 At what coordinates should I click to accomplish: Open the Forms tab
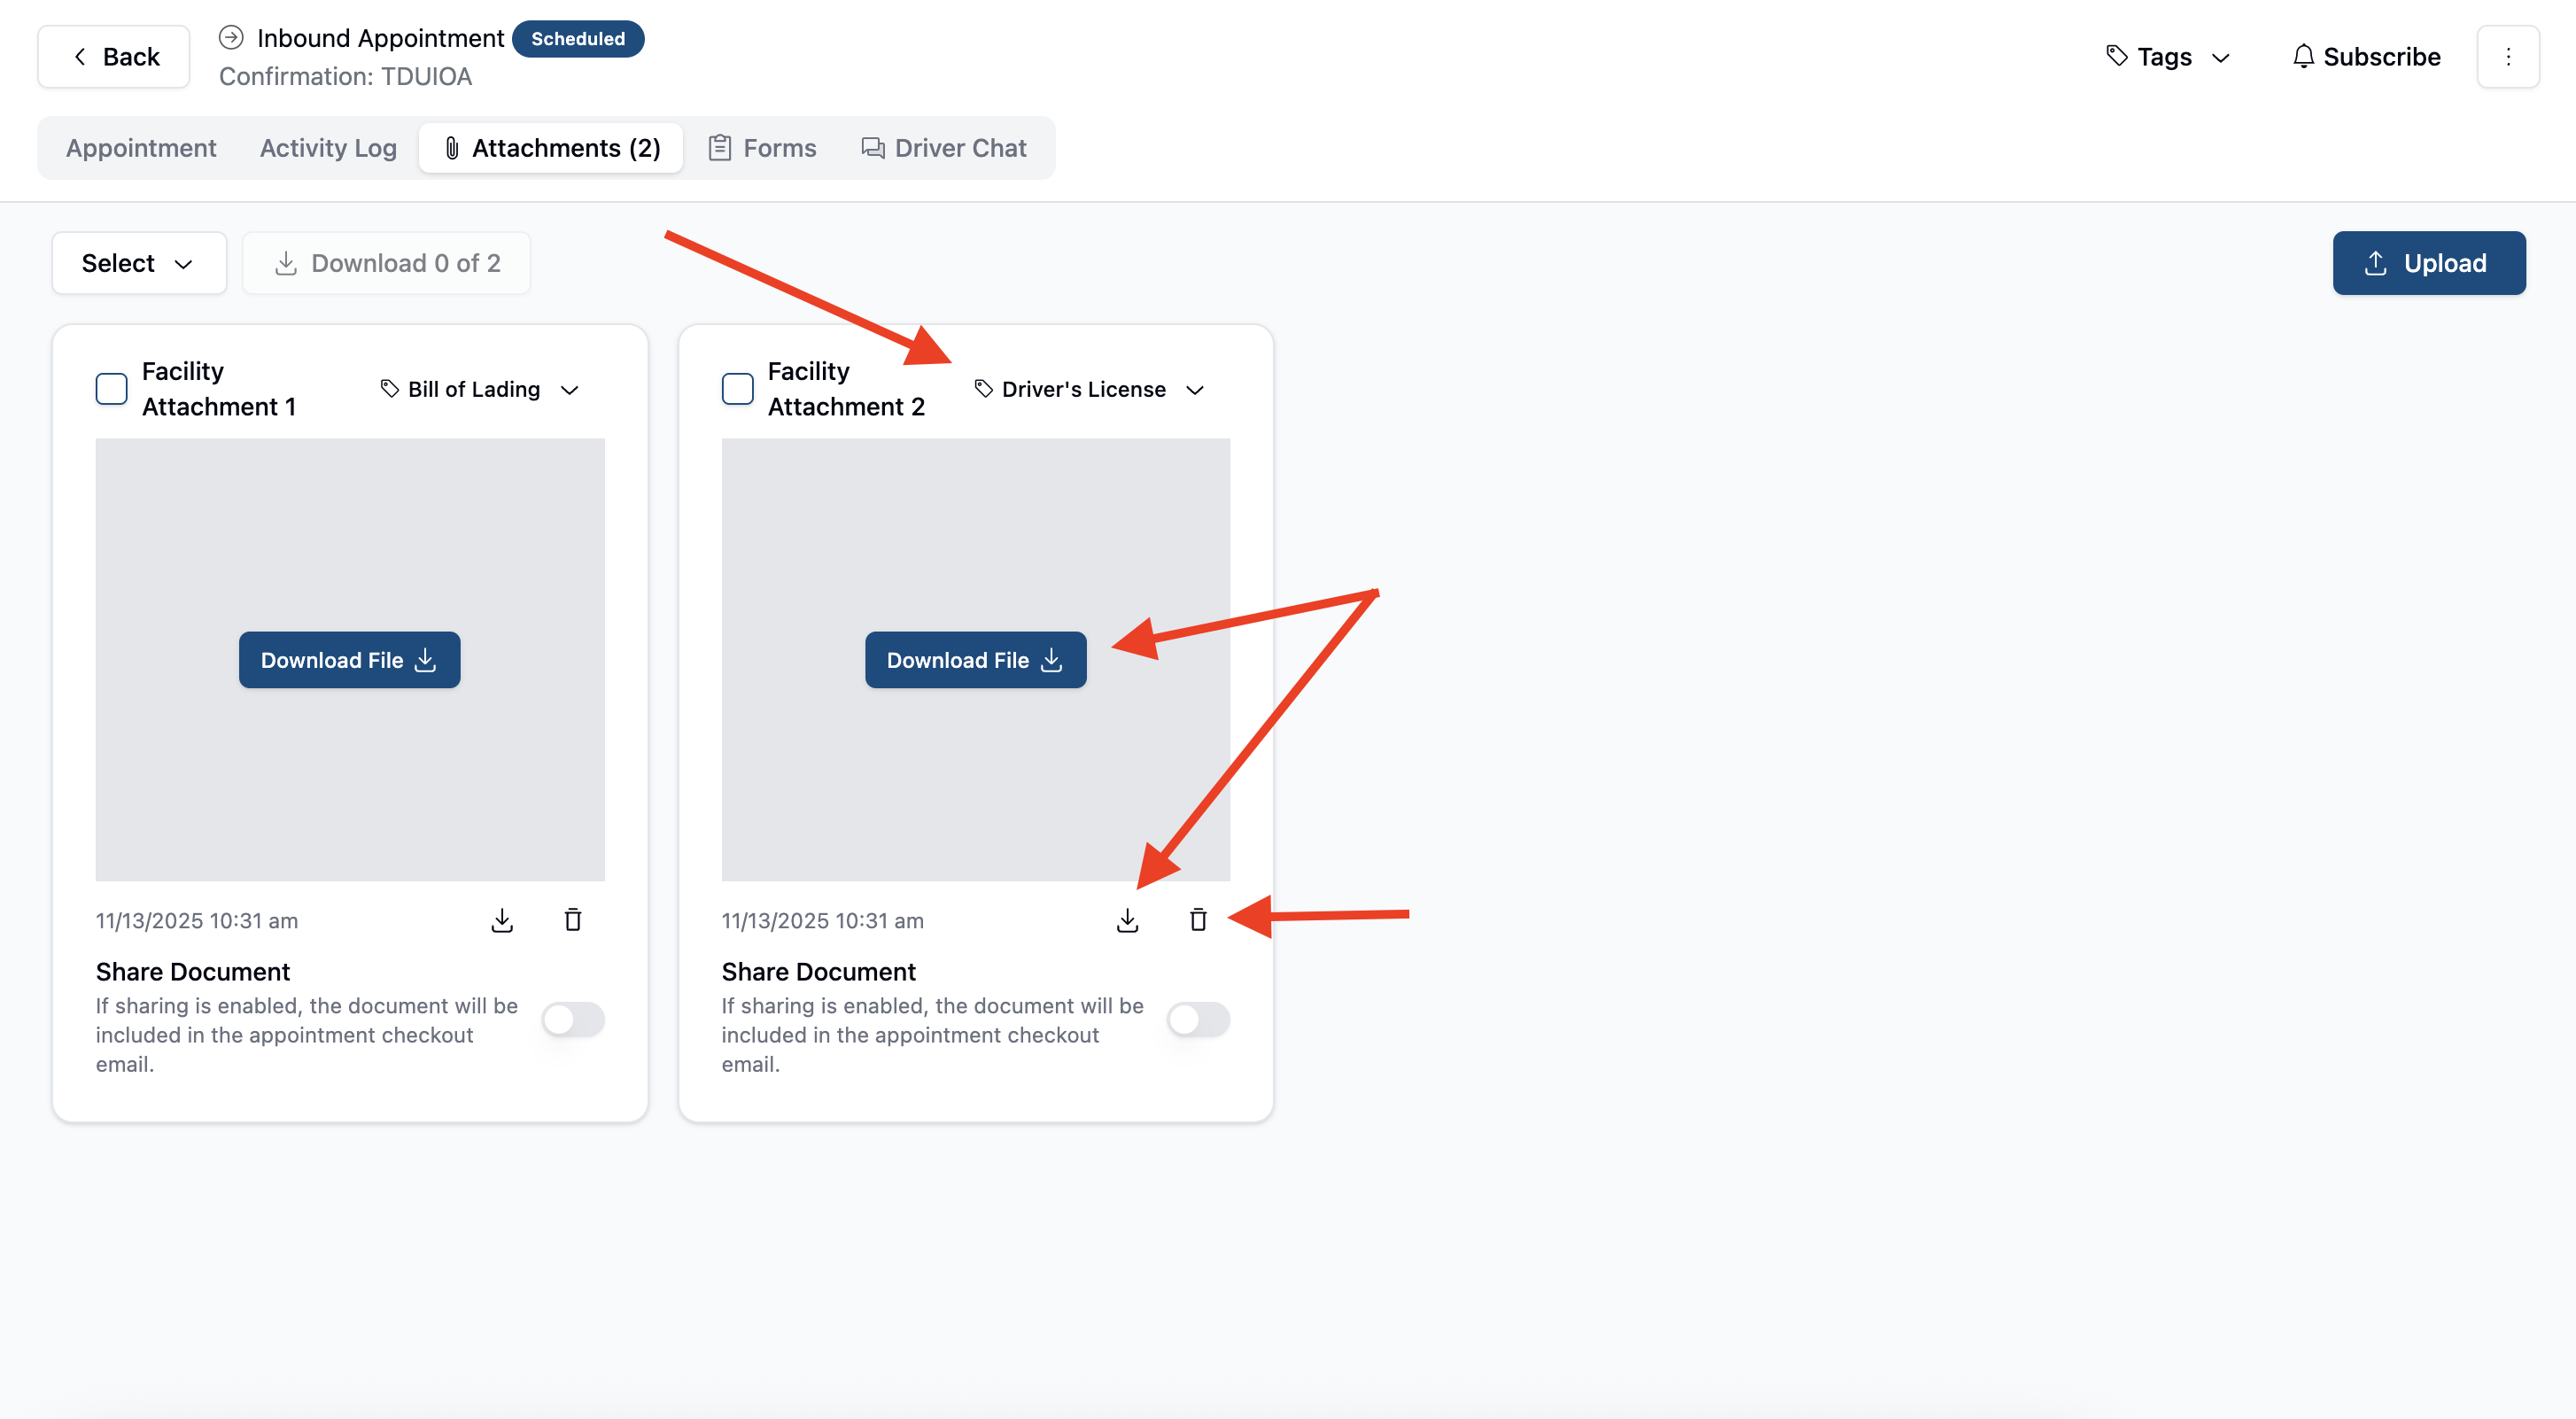point(763,148)
